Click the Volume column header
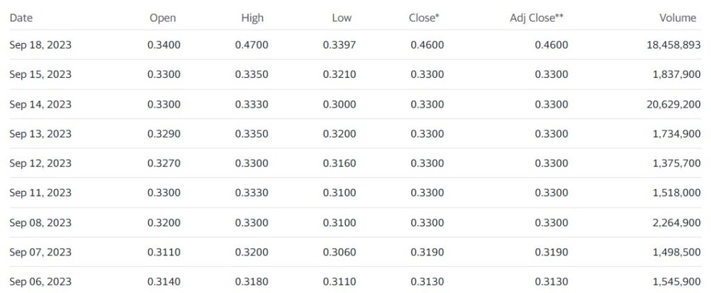Image resolution: width=711 pixels, height=293 pixels. (678, 18)
